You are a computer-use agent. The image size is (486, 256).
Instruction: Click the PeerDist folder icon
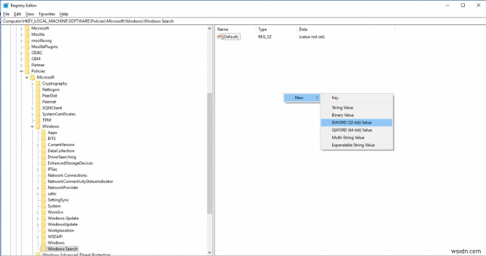coord(38,95)
